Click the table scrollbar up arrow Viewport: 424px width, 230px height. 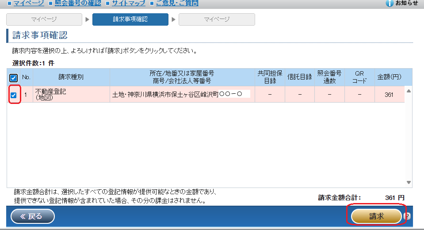point(409,91)
